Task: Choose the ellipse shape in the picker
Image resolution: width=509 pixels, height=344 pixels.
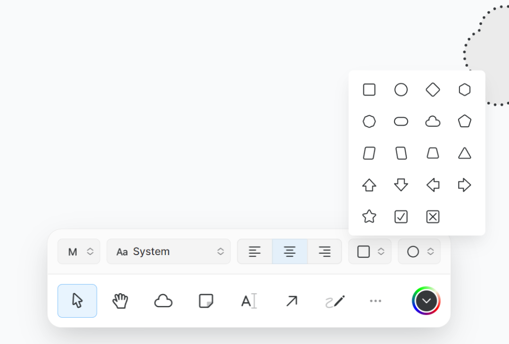Action: point(401,90)
